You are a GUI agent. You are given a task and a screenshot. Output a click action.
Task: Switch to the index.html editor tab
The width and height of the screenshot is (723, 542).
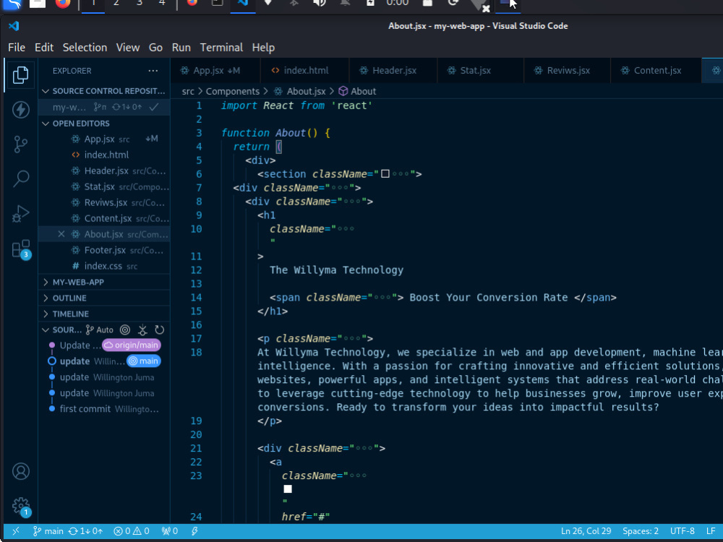(305, 71)
